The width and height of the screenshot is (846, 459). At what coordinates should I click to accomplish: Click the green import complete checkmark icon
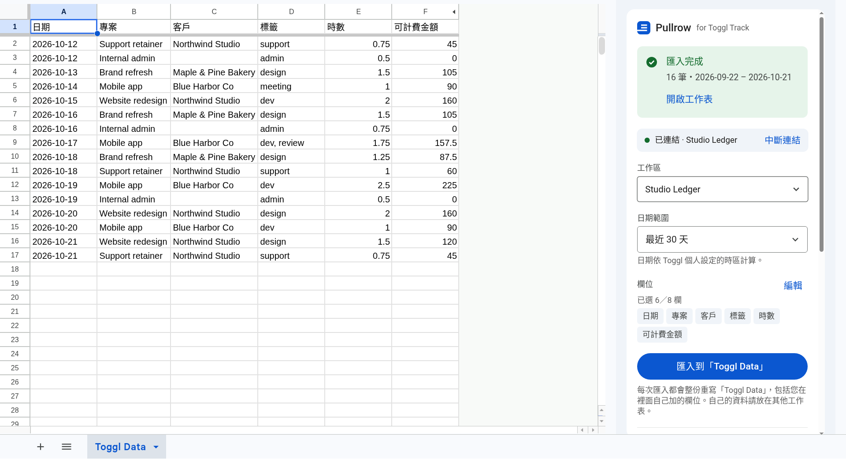point(652,62)
